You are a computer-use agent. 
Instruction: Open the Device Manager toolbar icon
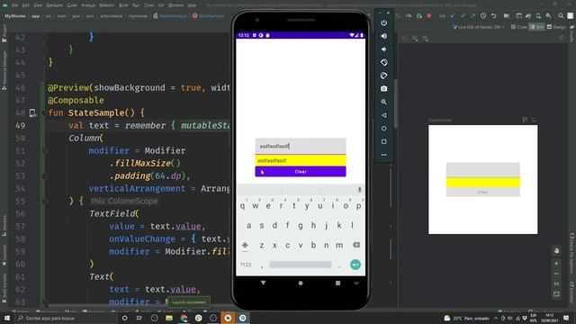point(538,16)
